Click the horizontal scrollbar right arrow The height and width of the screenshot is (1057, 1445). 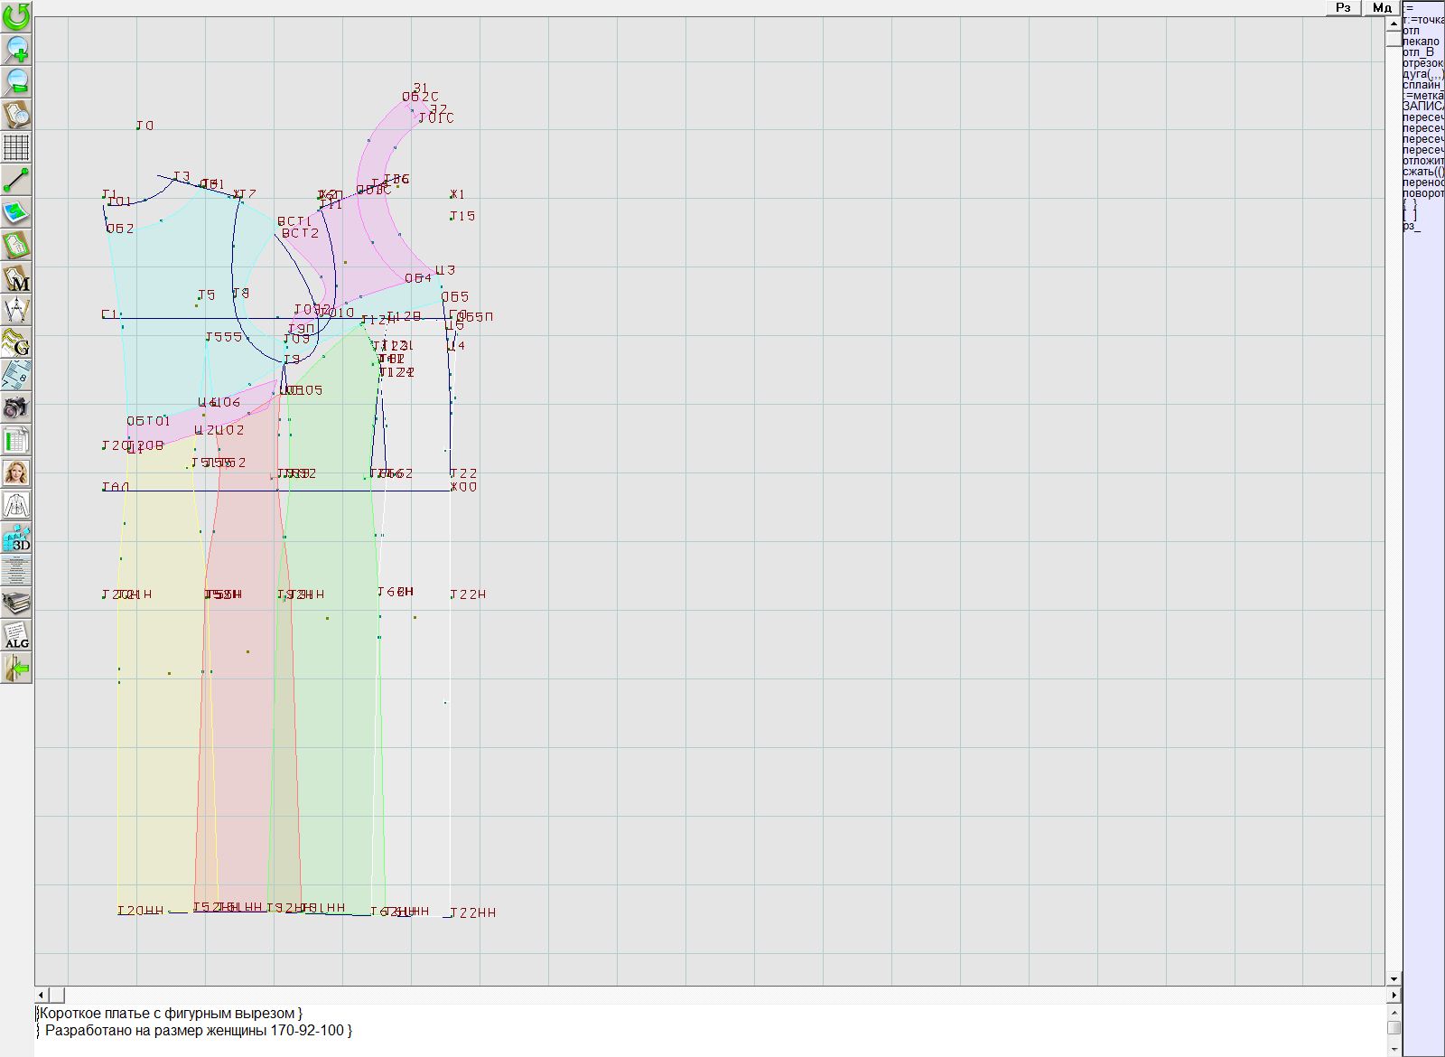click(1394, 995)
